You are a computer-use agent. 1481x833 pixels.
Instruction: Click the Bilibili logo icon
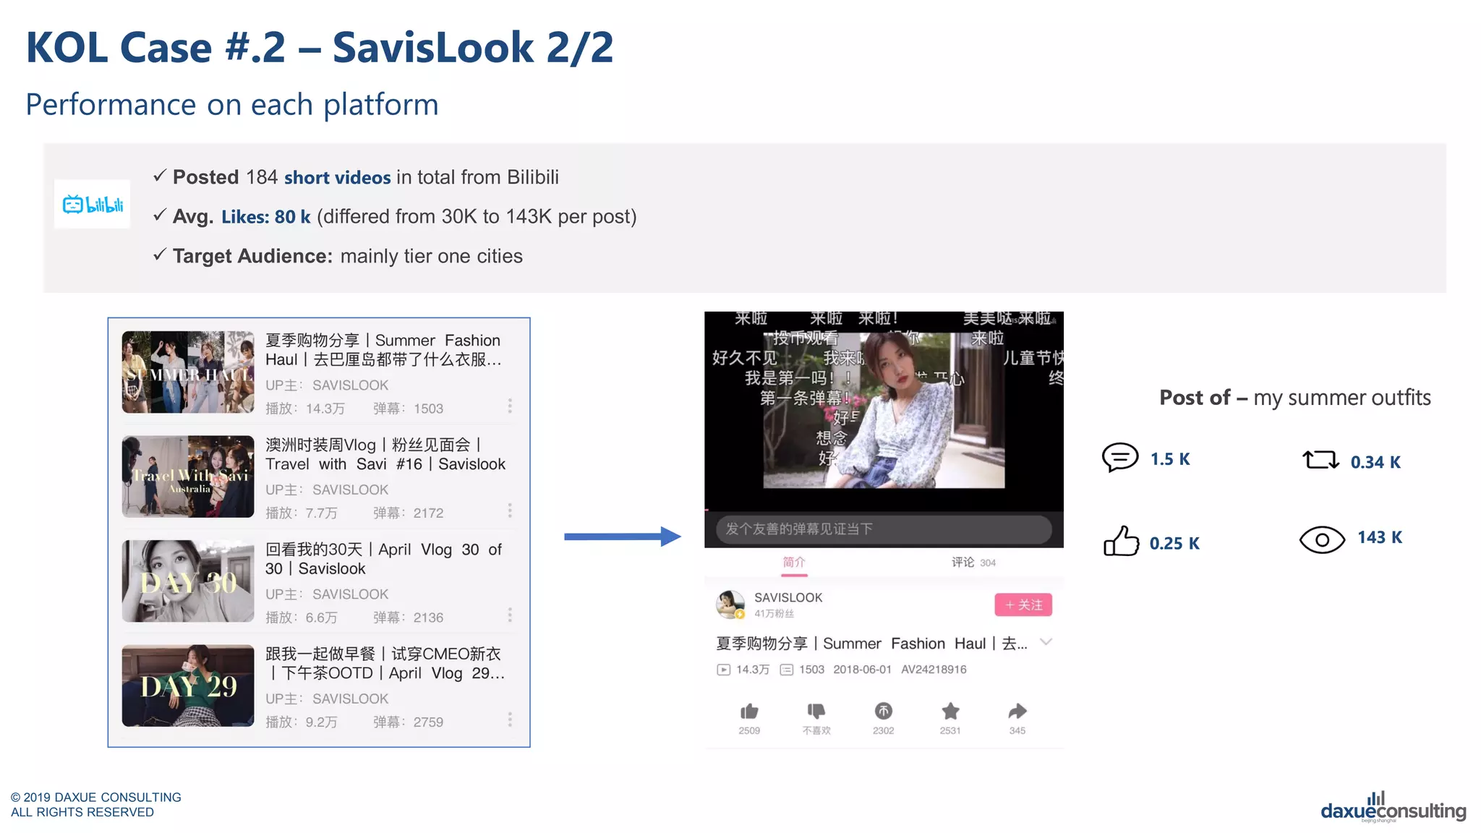(x=93, y=205)
